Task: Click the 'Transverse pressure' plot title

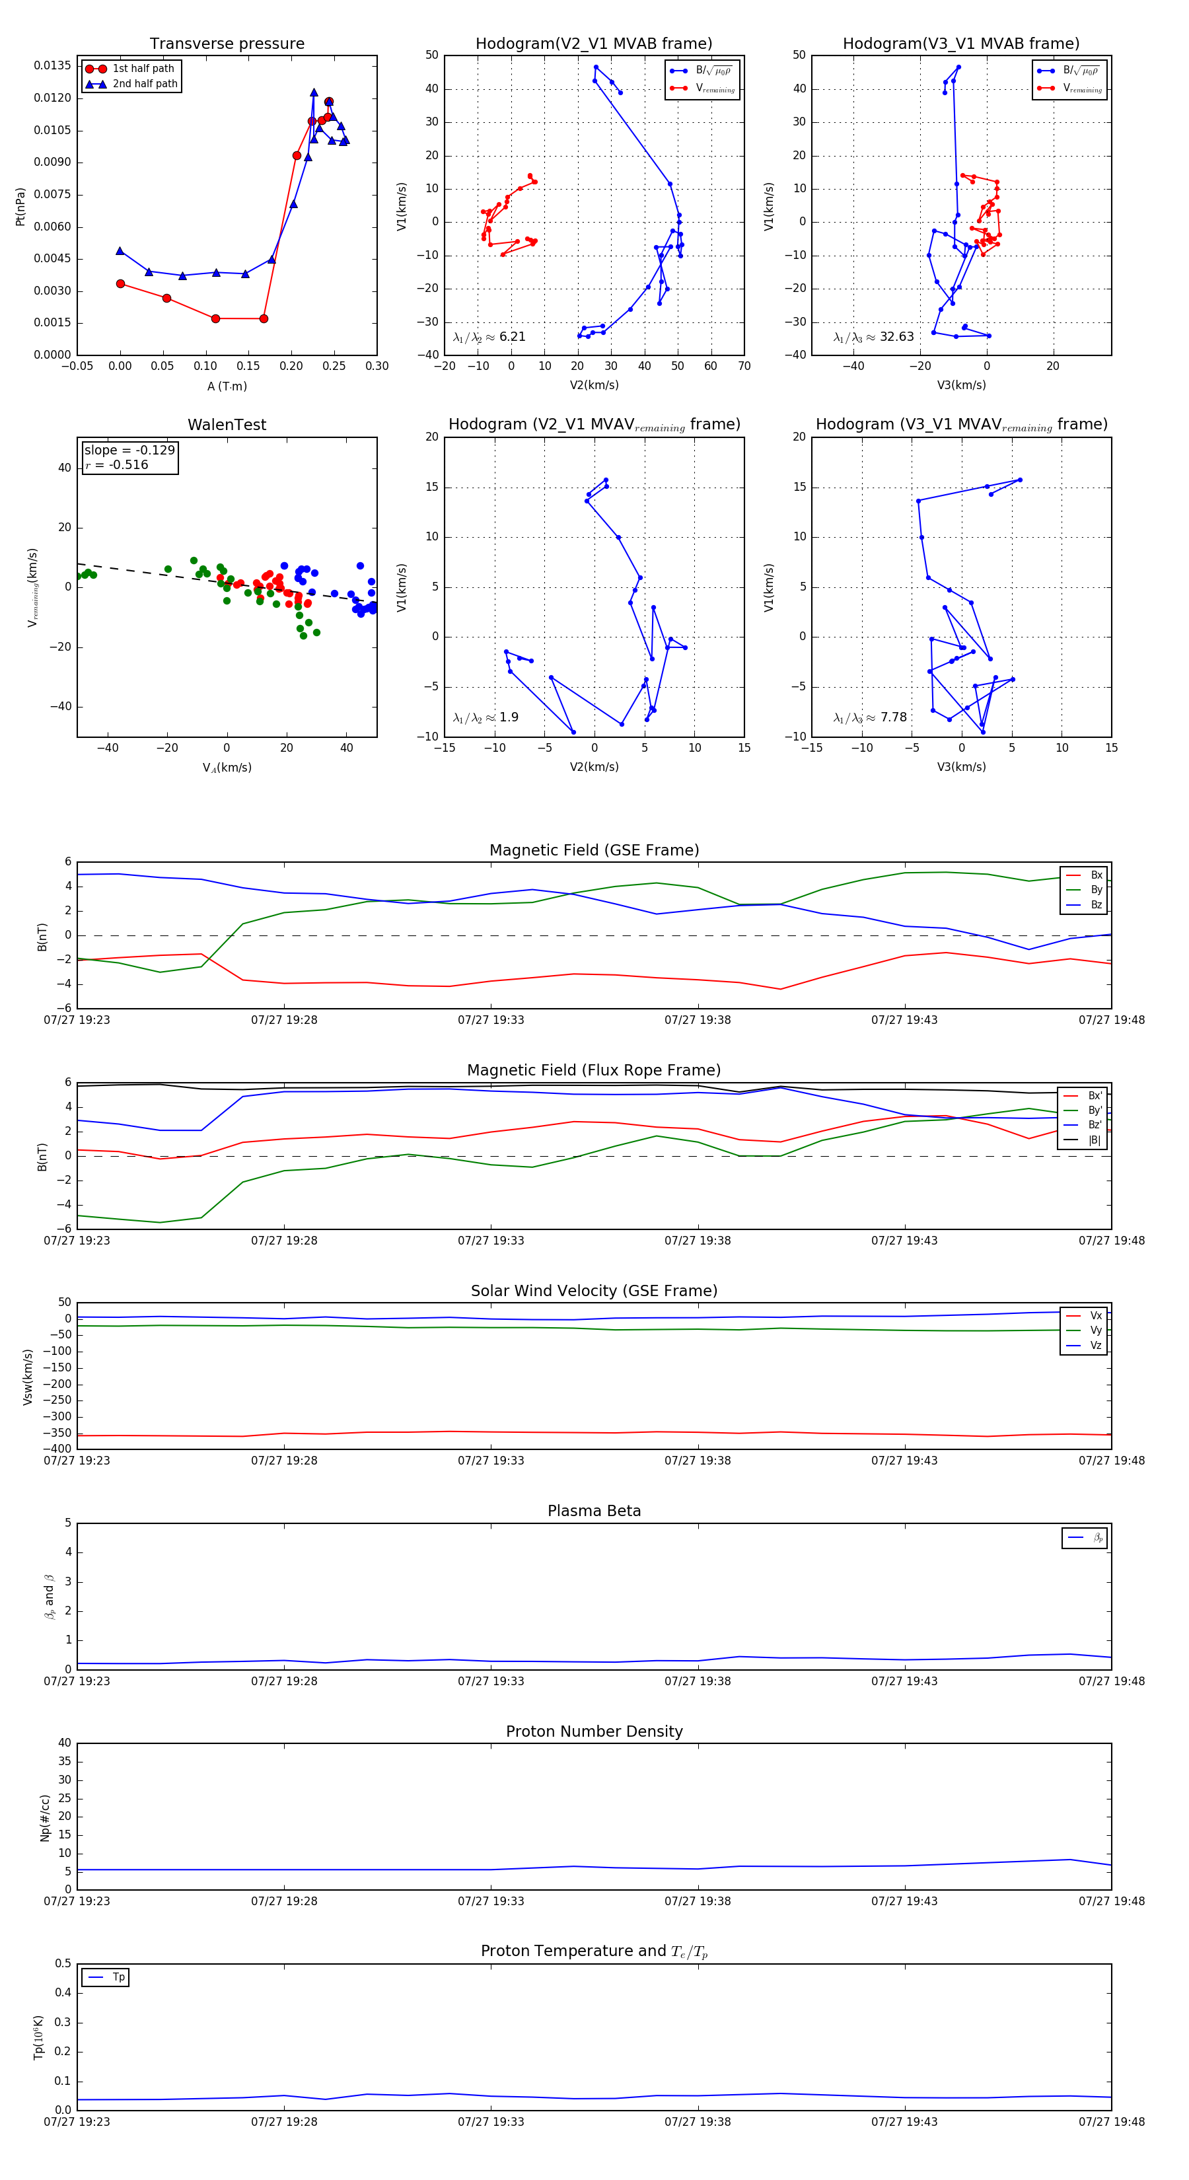Action: pos(227,44)
